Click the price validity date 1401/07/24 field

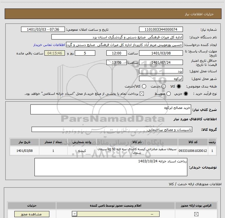(161, 62)
